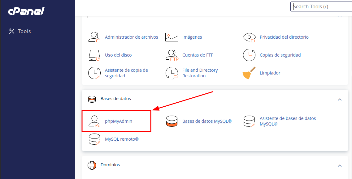
Task: Click the Copias de seguridad clock icon
Action: [x=249, y=55]
